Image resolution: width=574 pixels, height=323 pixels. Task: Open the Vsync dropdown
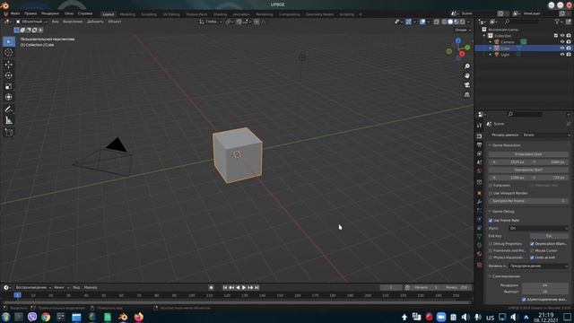[x=538, y=228]
